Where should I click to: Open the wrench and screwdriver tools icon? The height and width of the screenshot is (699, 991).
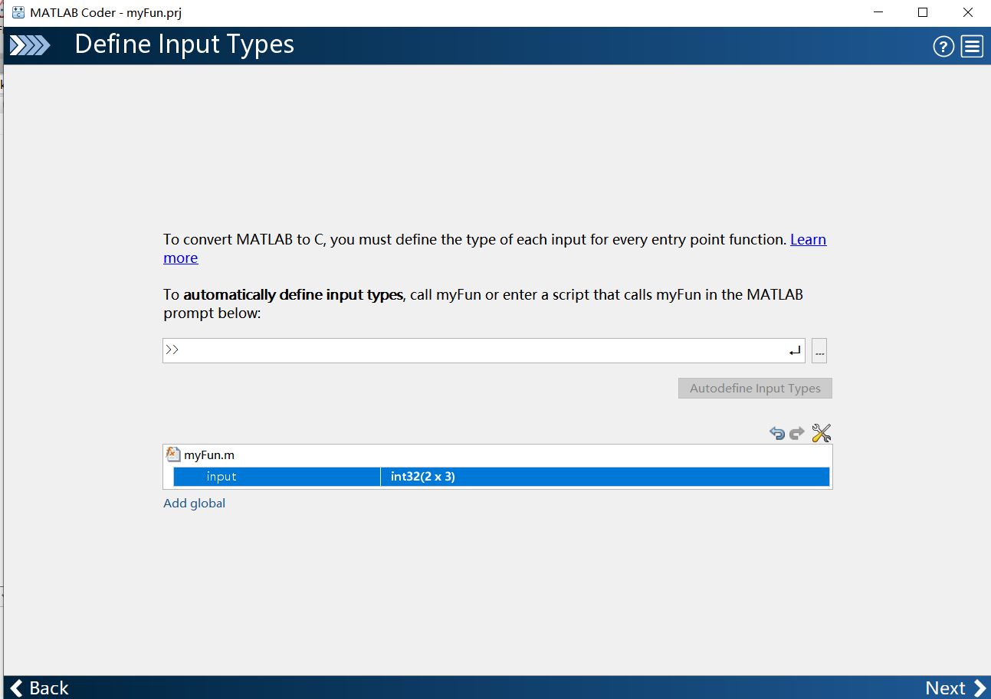[x=822, y=433]
